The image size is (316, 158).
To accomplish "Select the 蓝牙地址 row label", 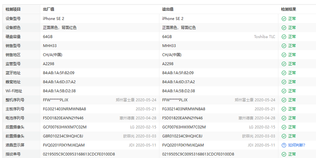I will tap(13, 73).
